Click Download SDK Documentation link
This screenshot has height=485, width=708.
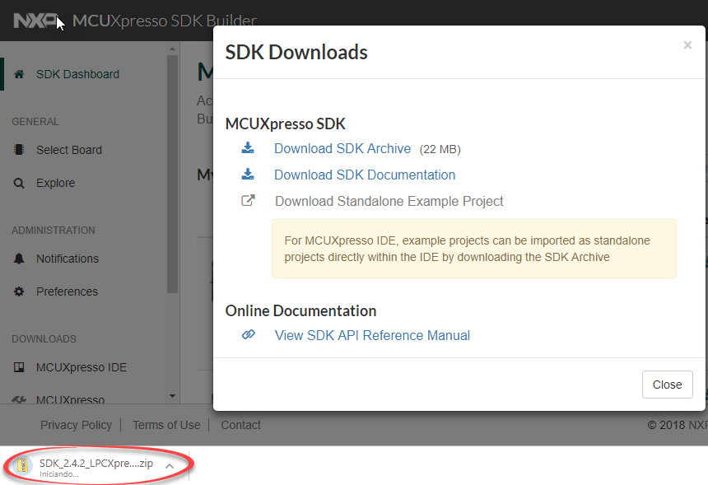(x=365, y=175)
